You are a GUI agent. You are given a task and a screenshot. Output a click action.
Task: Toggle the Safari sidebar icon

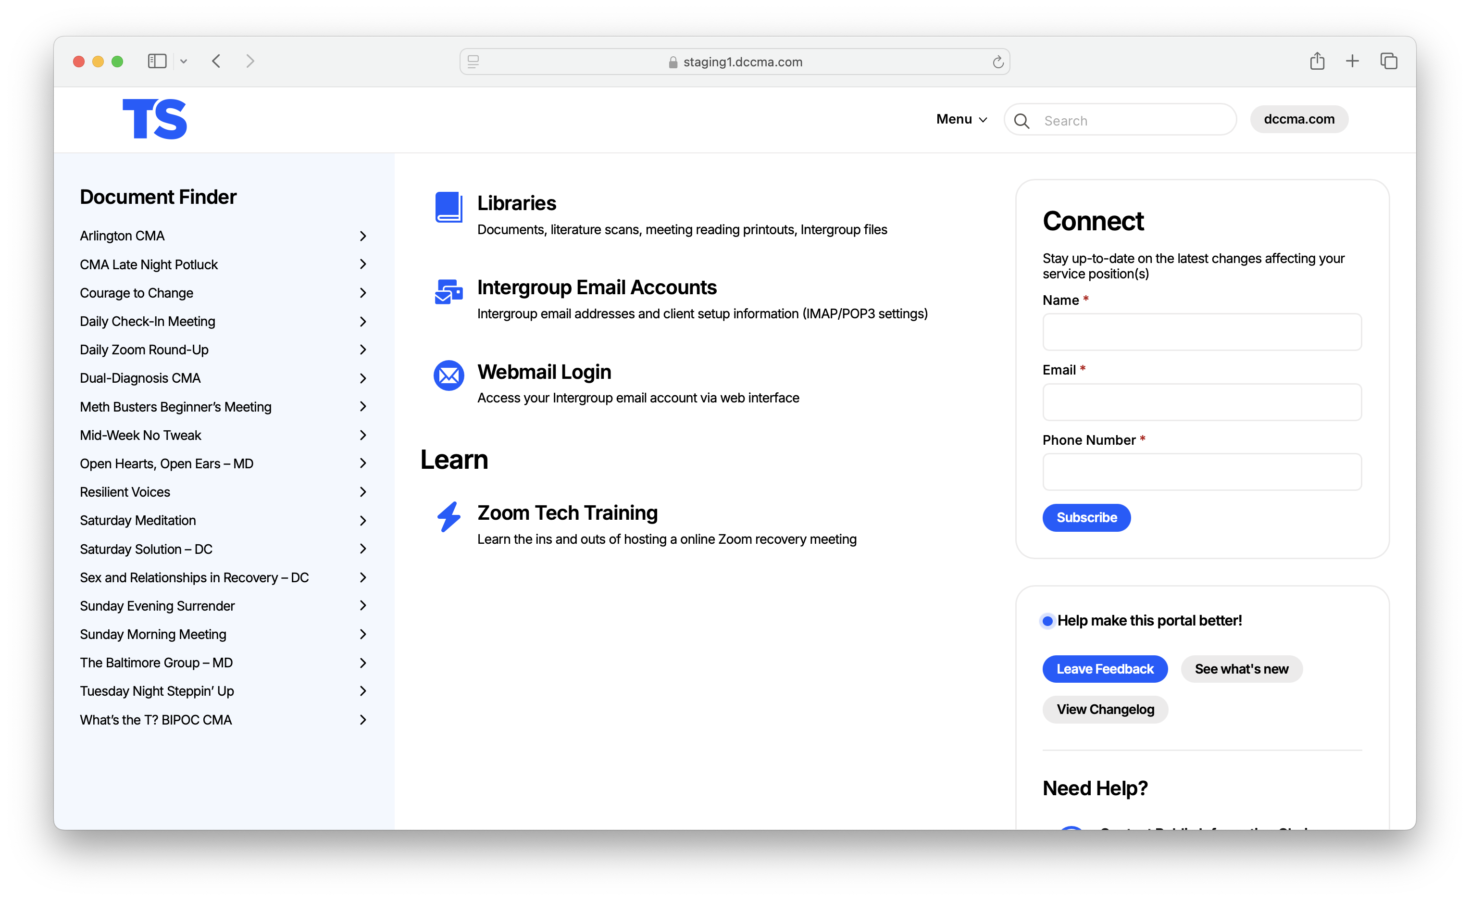tap(157, 61)
